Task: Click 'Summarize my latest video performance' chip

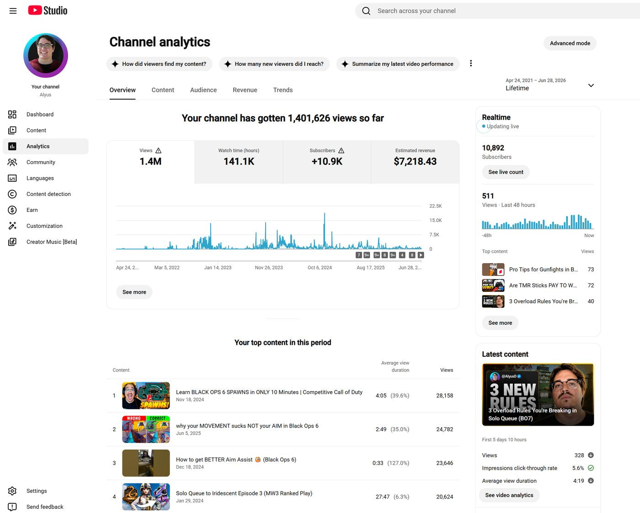Action: pos(398,64)
